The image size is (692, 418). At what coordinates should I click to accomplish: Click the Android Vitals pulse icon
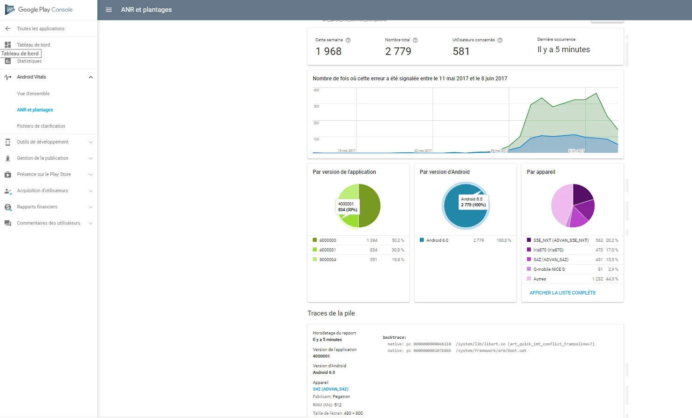pyautogui.click(x=8, y=77)
